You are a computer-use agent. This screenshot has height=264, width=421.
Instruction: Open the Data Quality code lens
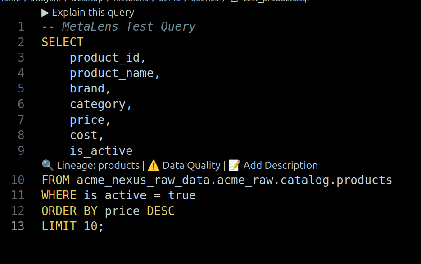pos(191,165)
